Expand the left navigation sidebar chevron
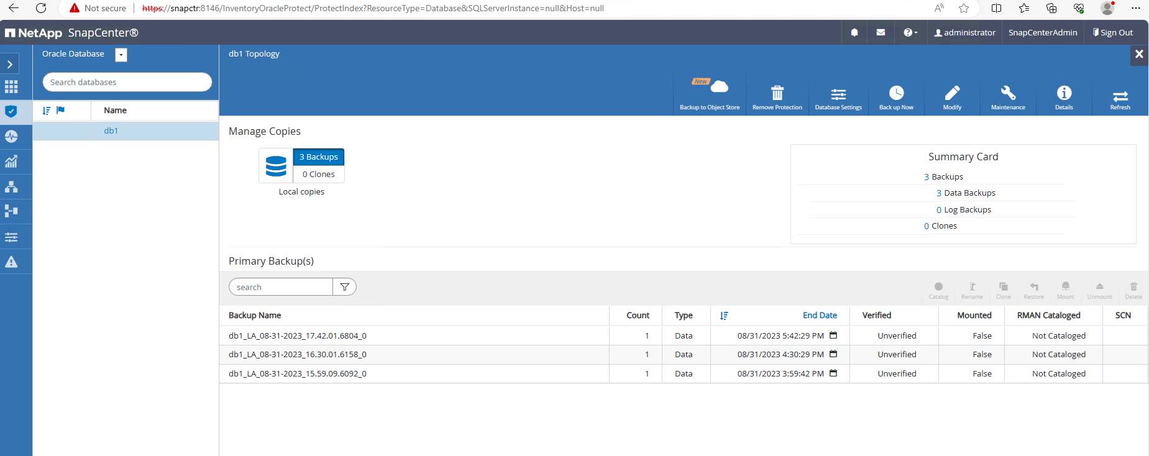 pyautogui.click(x=10, y=64)
